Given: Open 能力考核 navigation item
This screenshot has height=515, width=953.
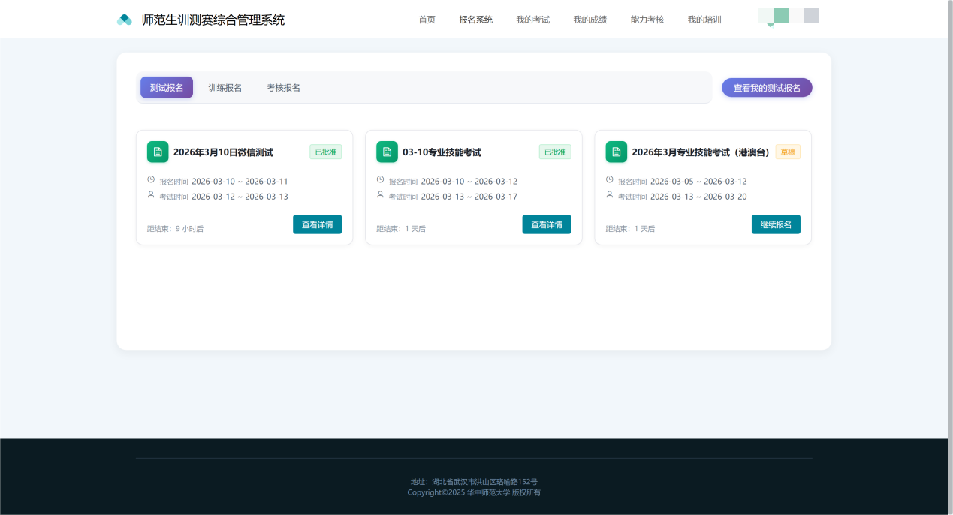Looking at the screenshot, I should 647,20.
